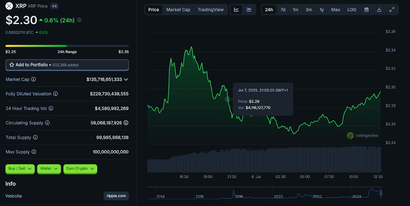Open Wallet dropdown
410x206 pixels.
pyautogui.click(x=49, y=169)
